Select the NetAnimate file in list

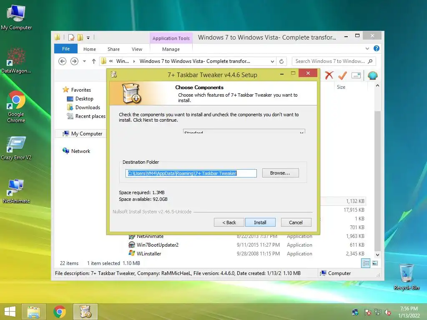pos(150,237)
